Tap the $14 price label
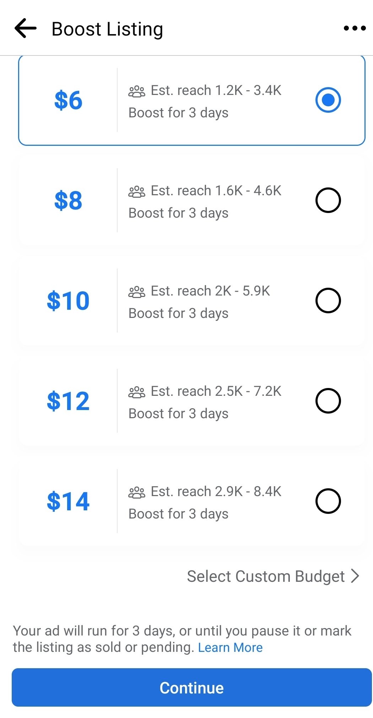 [x=68, y=501]
